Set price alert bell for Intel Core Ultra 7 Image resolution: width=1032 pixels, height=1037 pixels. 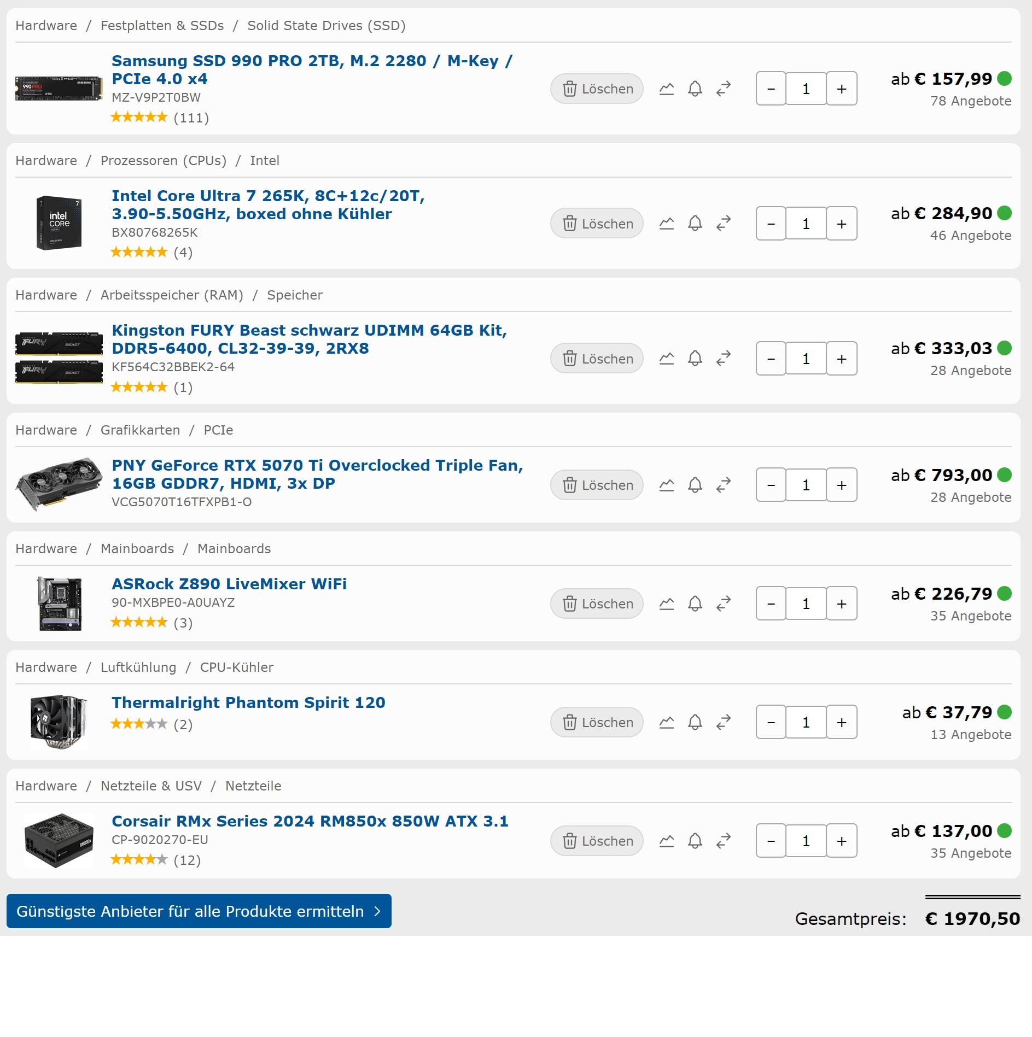pyautogui.click(x=695, y=224)
